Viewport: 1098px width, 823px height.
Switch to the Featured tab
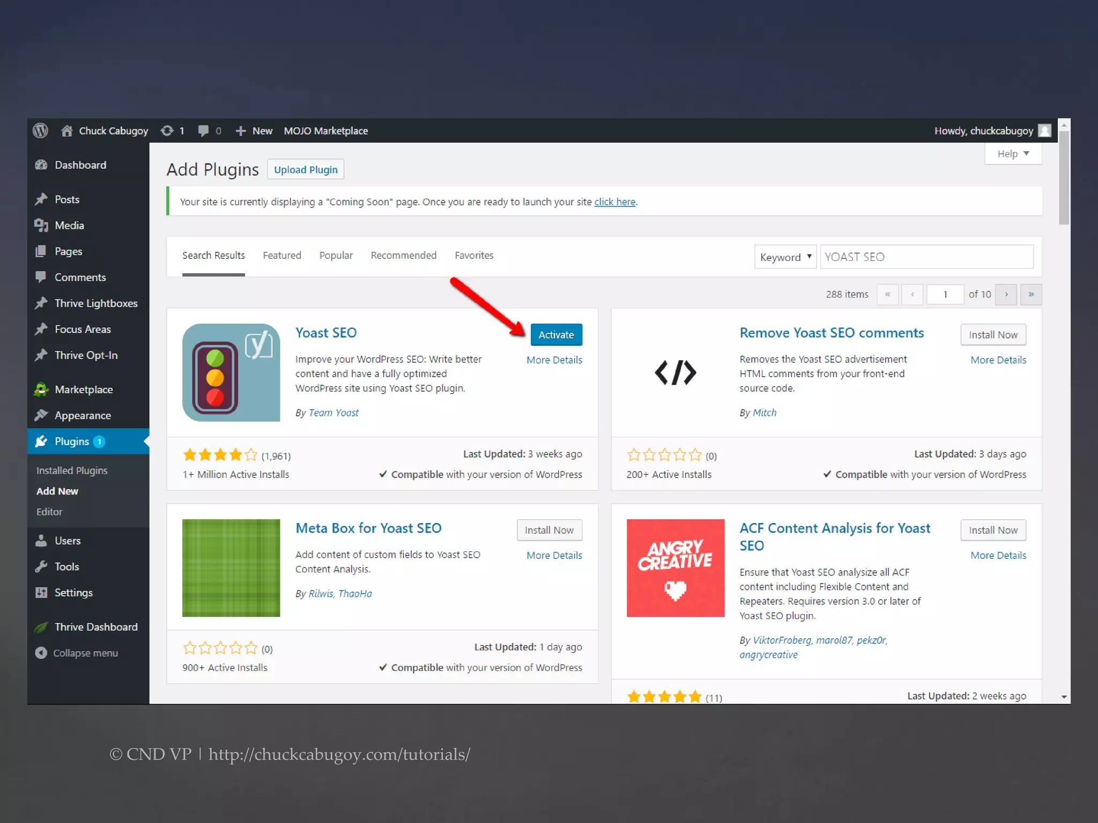282,256
